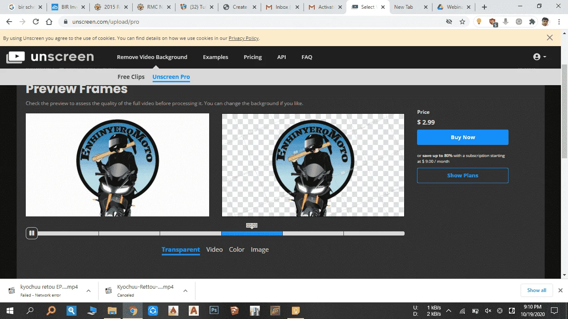Screen dimensions: 568x319
Task: Open the browser home page
Action: (49, 22)
